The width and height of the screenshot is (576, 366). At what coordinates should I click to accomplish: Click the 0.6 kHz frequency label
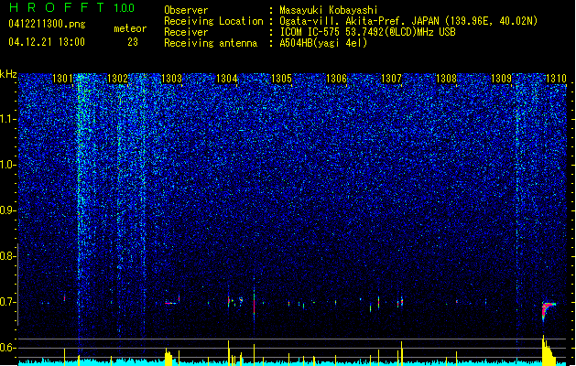tap(7, 348)
